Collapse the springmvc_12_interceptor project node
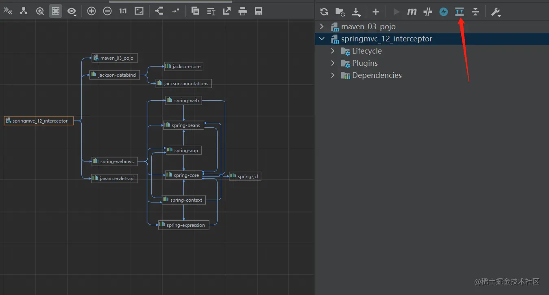 (x=322, y=39)
